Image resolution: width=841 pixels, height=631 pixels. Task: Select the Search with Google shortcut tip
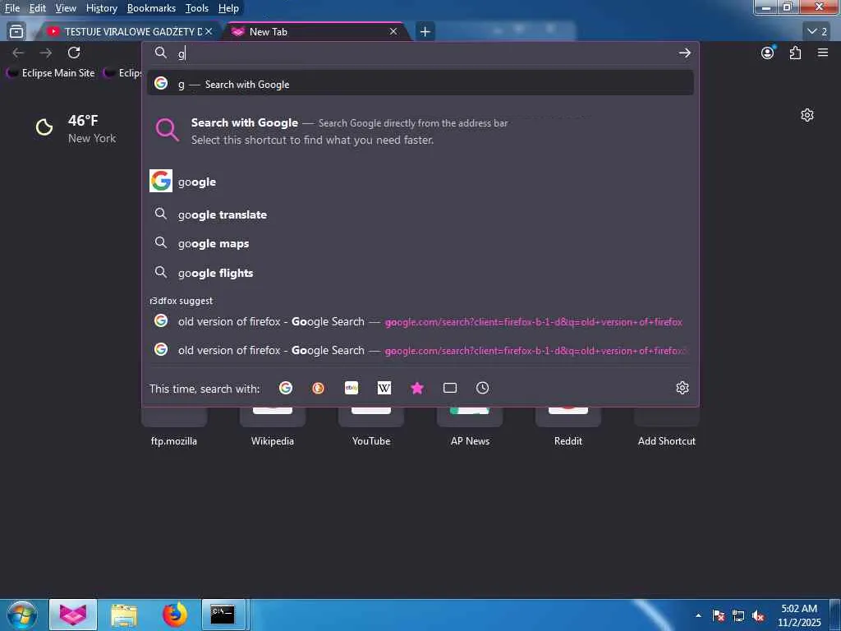pos(420,131)
